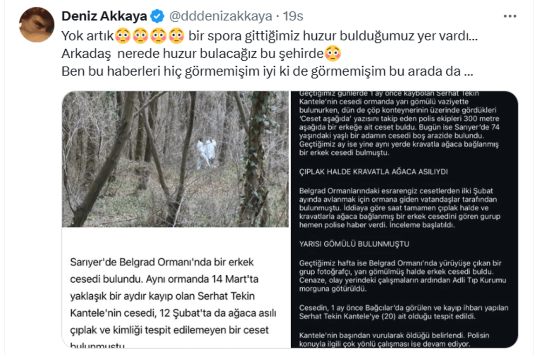
Task: Click the third flushed emoji in the row
Action: click(159, 35)
